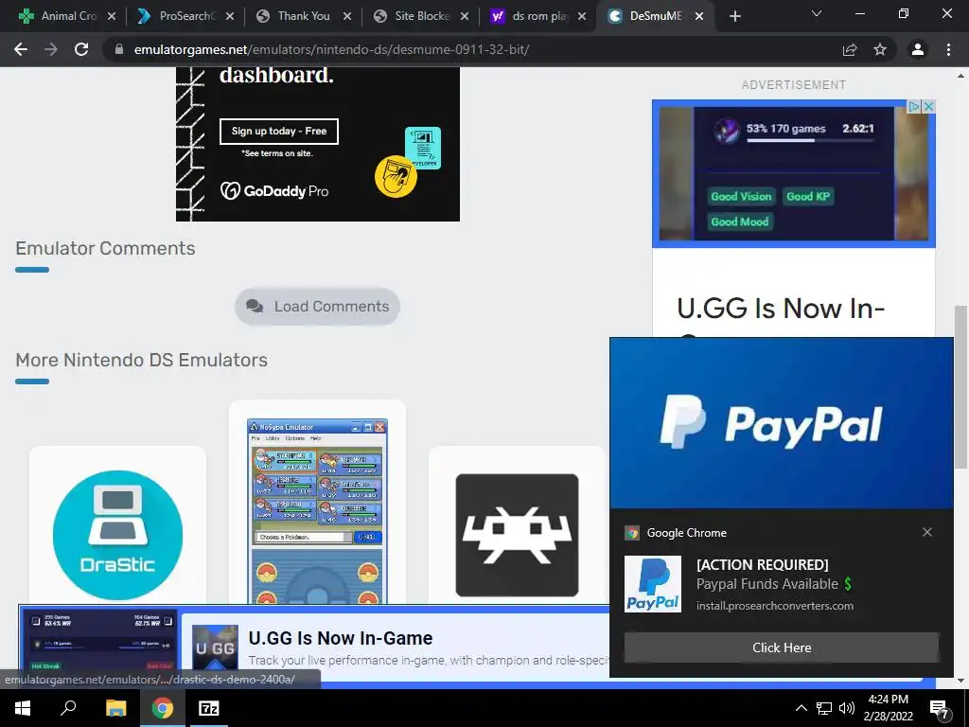Close the Thank You tab
This screenshot has width=969, height=727.
[347, 16]
